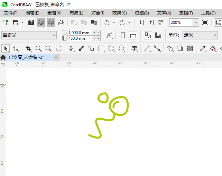Click the new document tab plus button
Viewport: 222px width, 176px height.
point(56,57)
